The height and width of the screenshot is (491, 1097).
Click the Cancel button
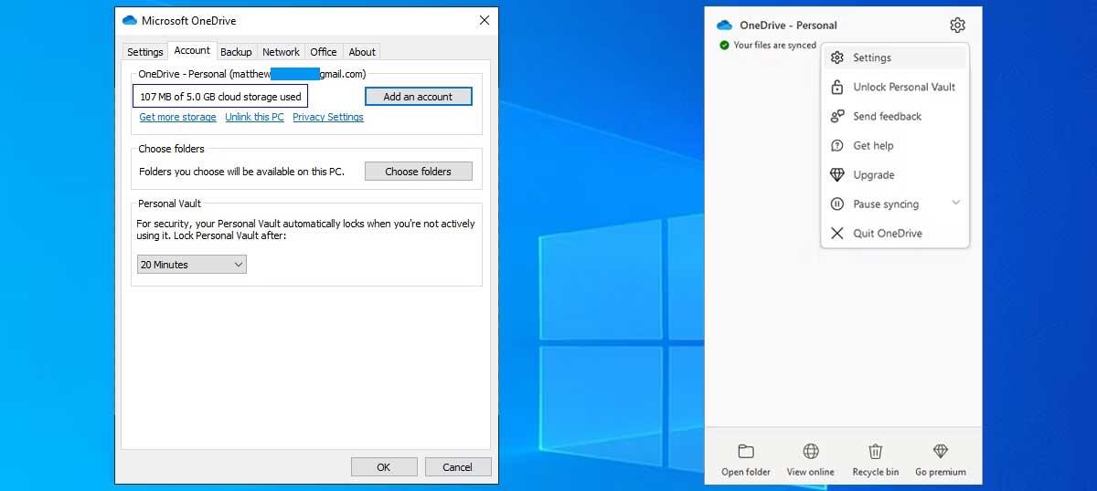[458, 466]
